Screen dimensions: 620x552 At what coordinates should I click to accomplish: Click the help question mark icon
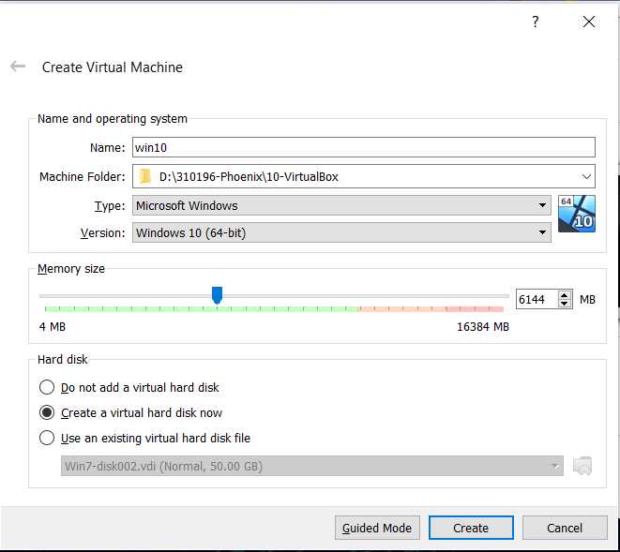pyautogui.click(x=535, y=22)
